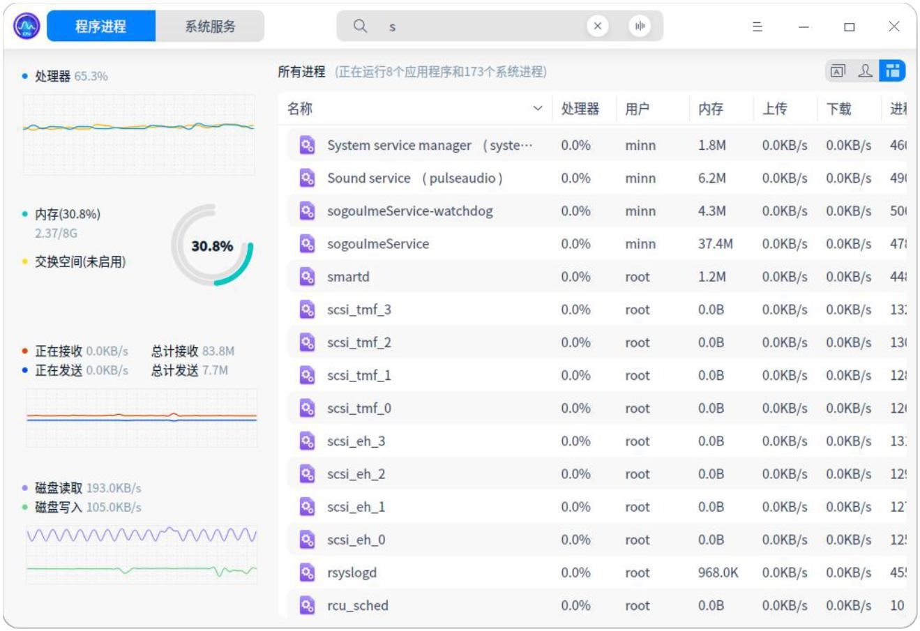Click icon of System service manager process

(x=307, y=145)
